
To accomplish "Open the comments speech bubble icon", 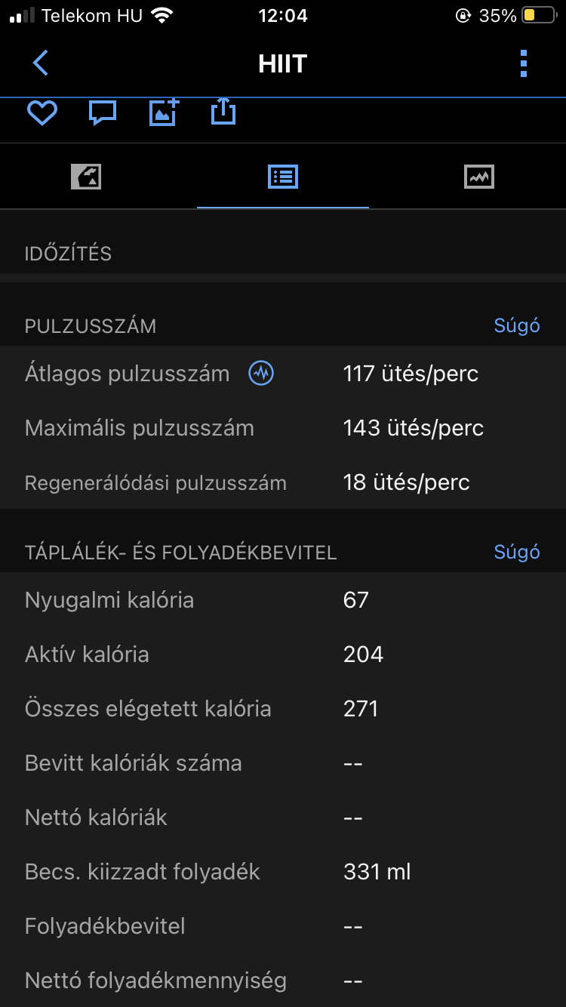I will 103,113.
